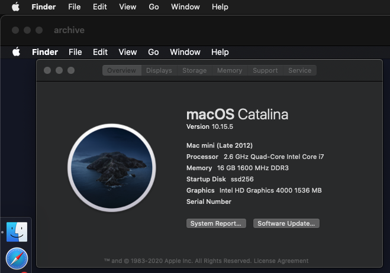The width and height of the screenshot is (390, 273).
Task: Click the System Report... button
Action: (216, 223)
